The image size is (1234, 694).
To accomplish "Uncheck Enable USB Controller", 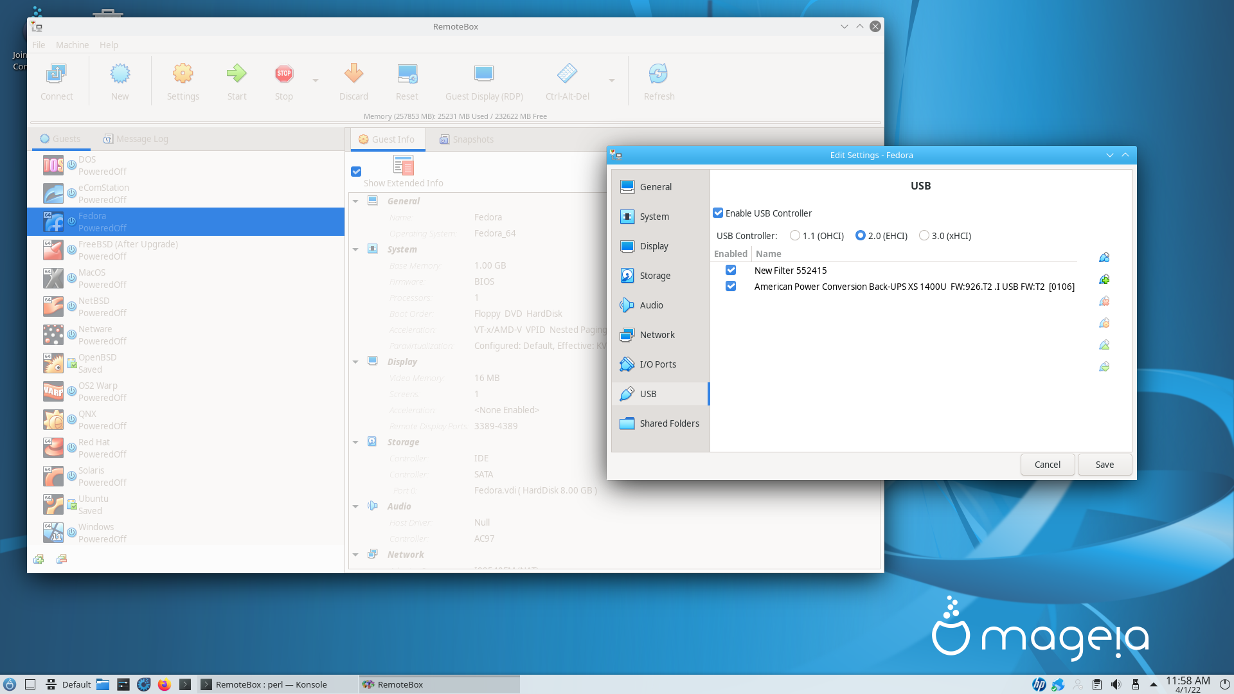I will (718, 213).
